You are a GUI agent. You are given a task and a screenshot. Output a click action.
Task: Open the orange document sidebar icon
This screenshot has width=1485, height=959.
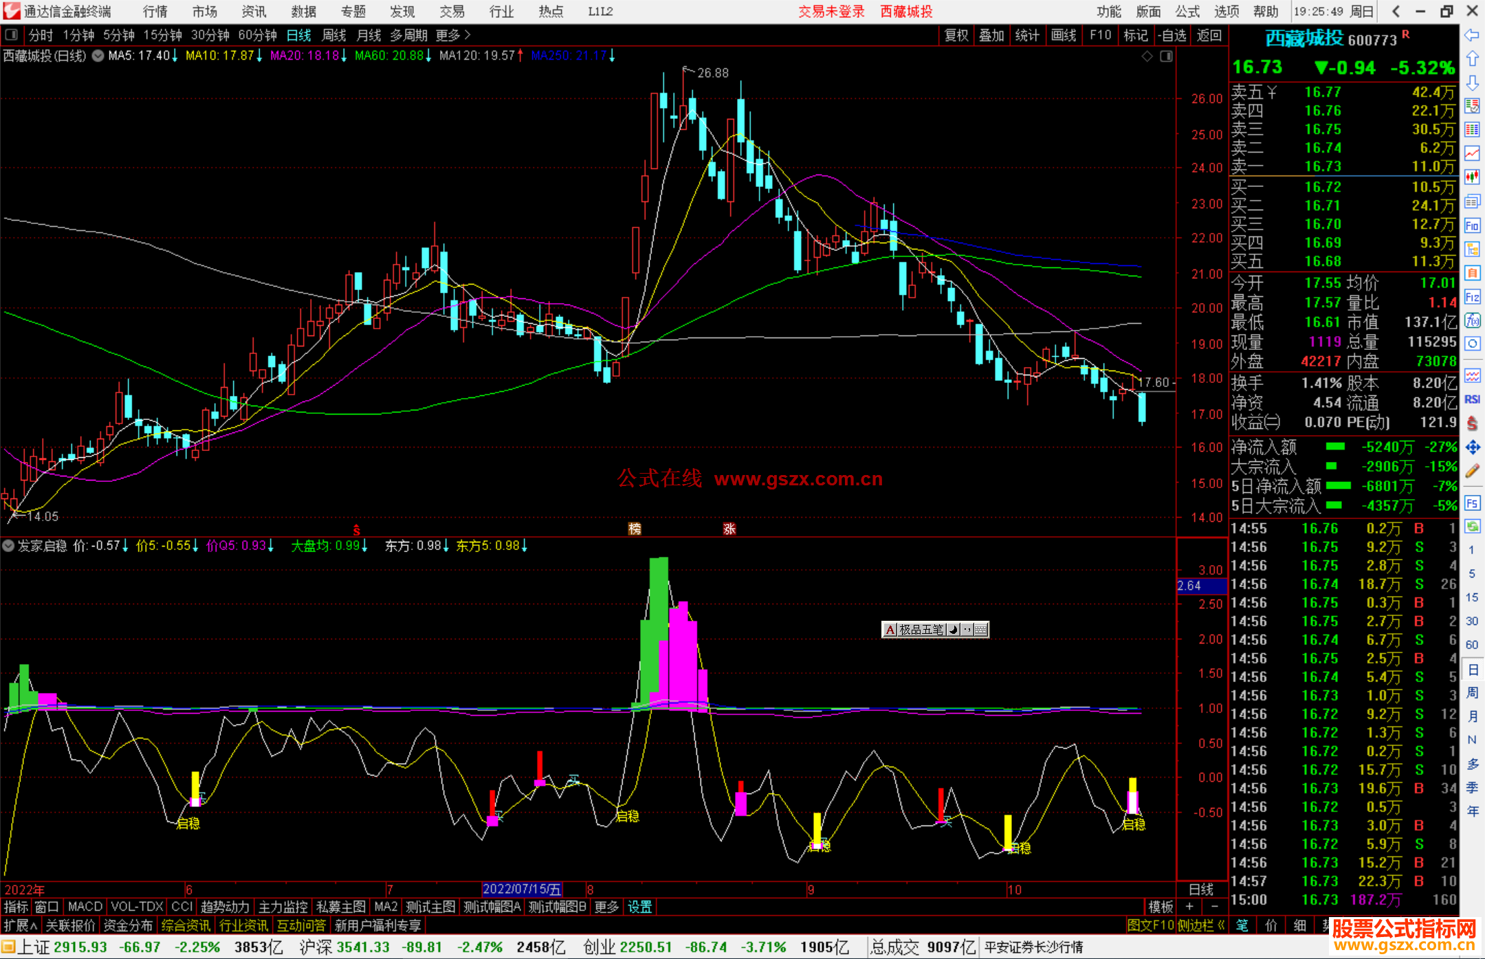pos(1472,273)
